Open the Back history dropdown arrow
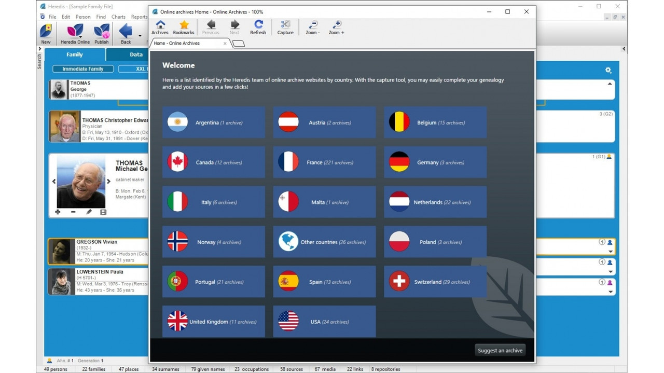This screenshot has width=664, height=373. point(140,36)
